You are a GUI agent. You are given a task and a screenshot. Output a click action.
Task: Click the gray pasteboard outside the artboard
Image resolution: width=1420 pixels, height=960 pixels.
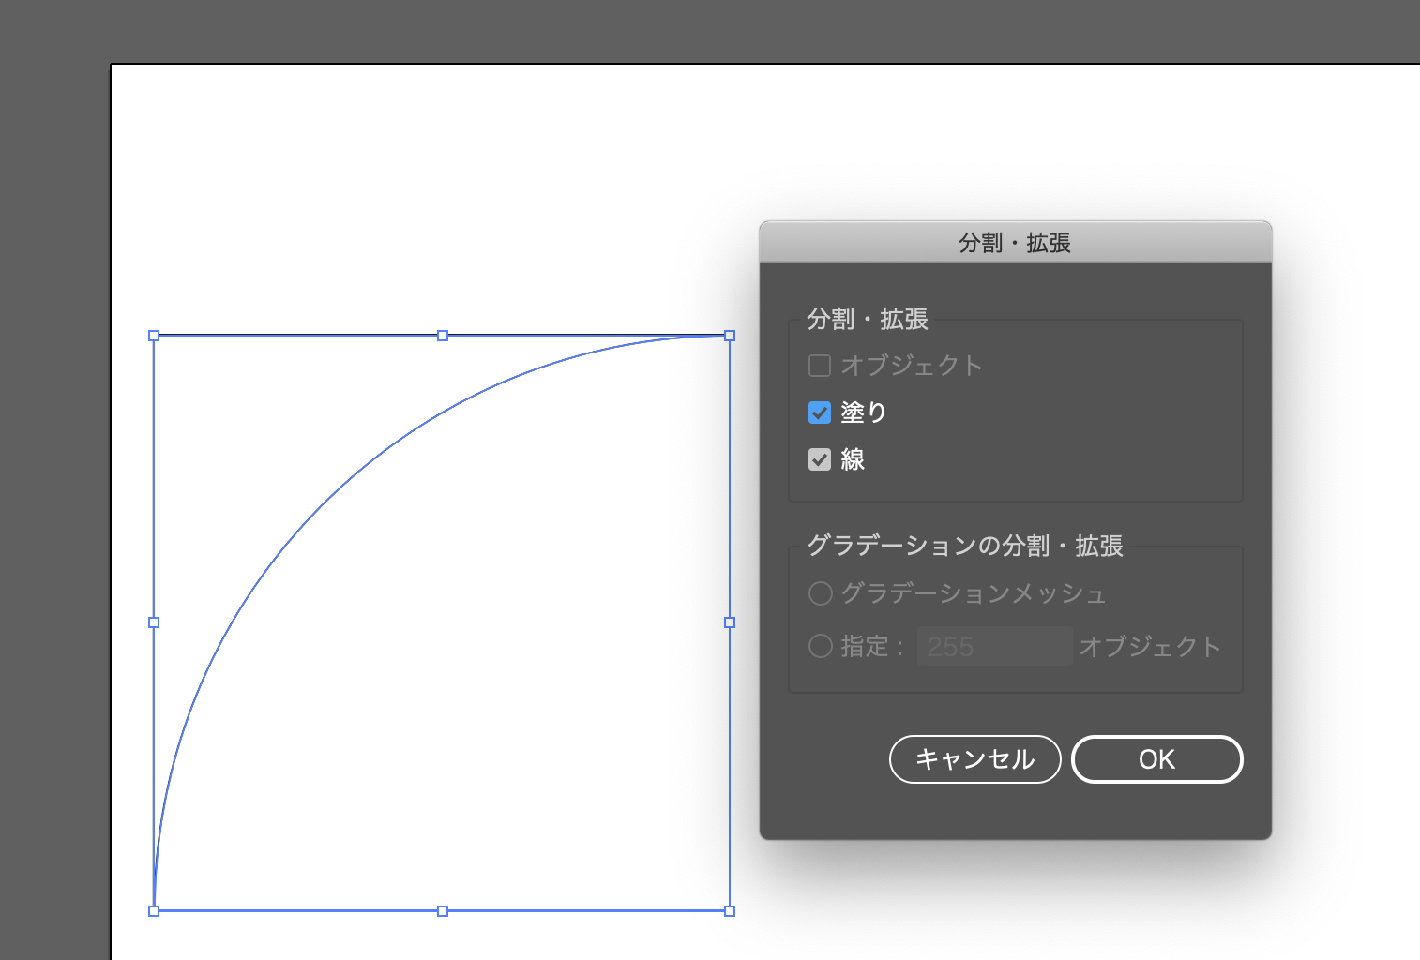coord(52,469)
